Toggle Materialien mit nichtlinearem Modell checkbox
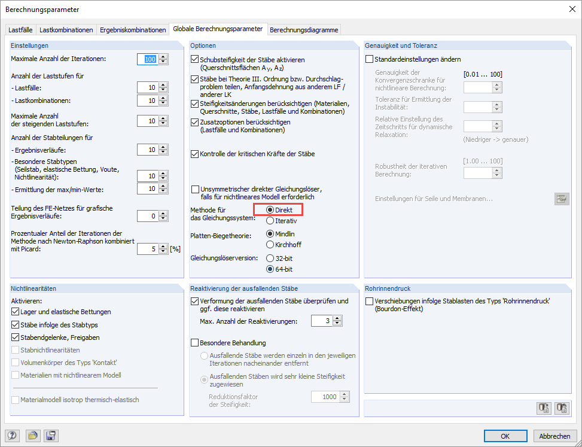 click(x=15, y=375)
